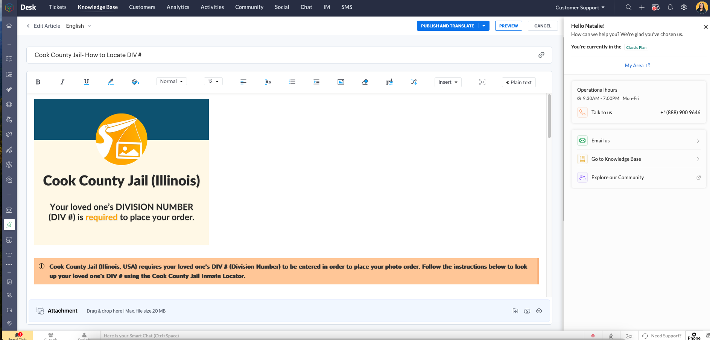Insert a bulleted list
The height and width of the screenshot is (340, 710).
pos(292,82)
